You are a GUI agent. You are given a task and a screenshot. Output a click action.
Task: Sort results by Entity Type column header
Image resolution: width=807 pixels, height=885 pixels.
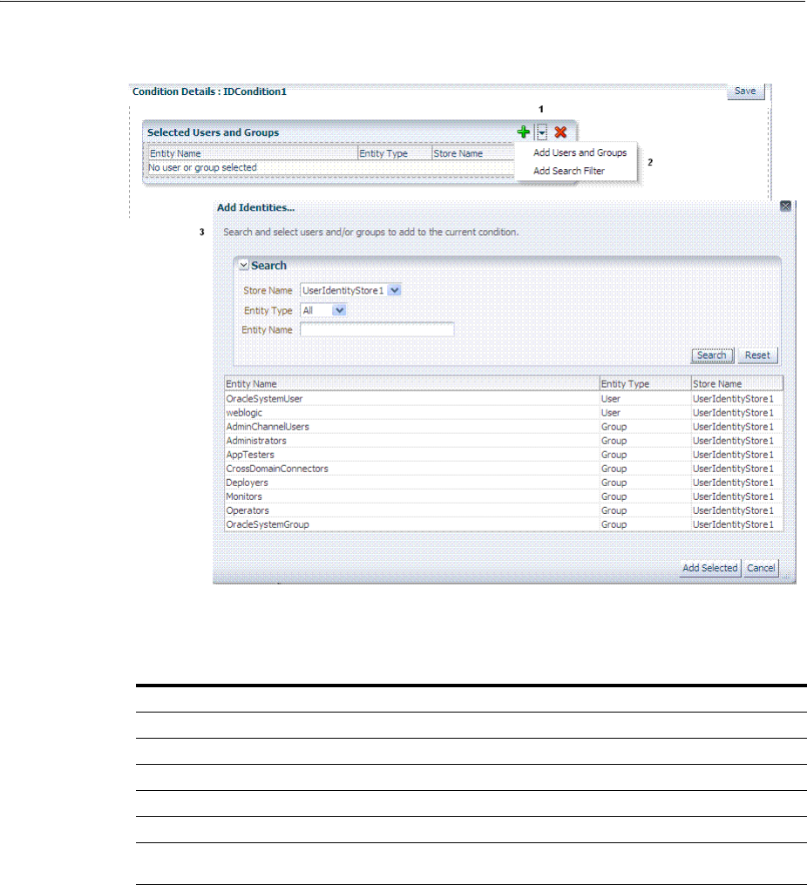pyautogui.click(x=645, y=384)
